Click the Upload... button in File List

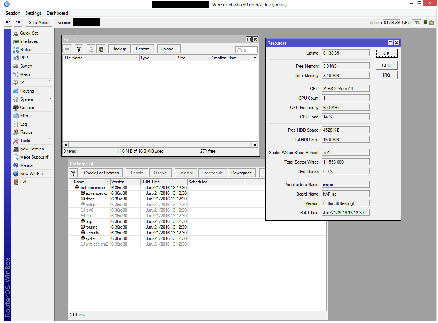click(x=169, y=49)
